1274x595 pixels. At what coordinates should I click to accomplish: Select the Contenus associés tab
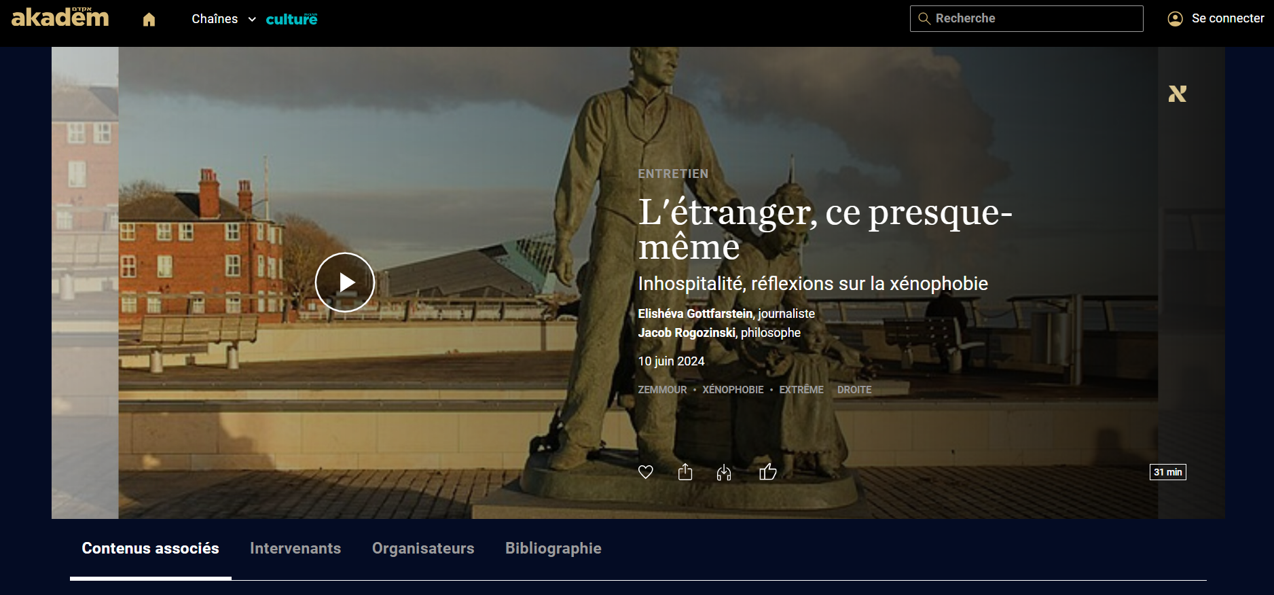(150, 548)
